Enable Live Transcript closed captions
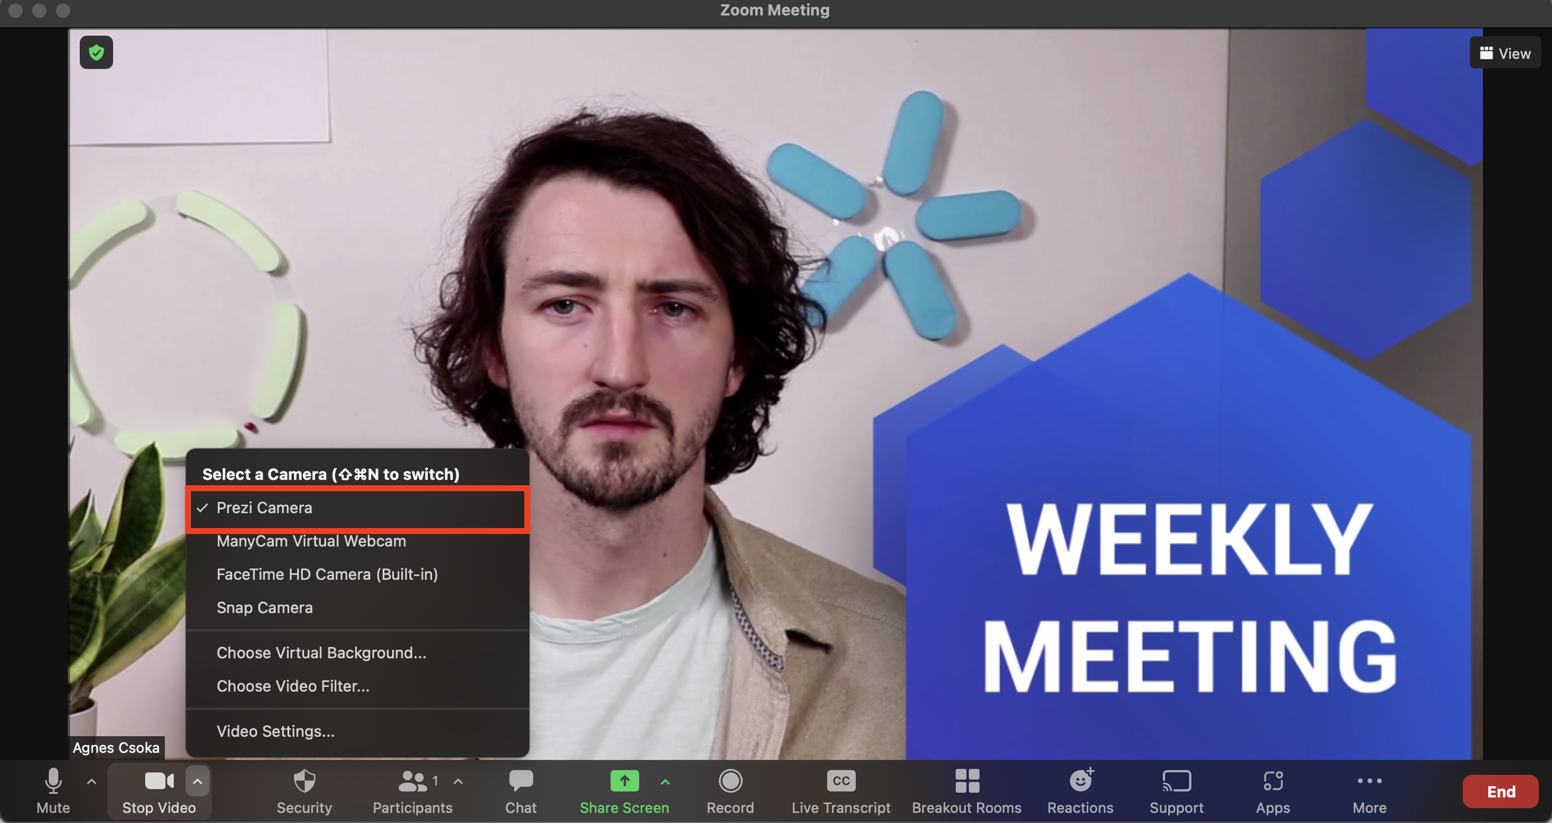Screen dimensions: 1552x823 pyautogui.click(x=840, y=790)
